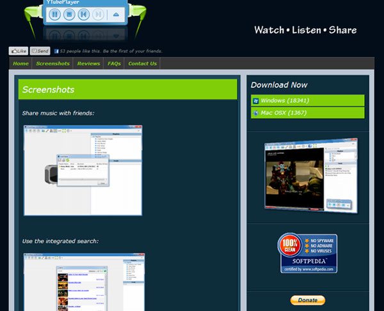Click the Mac OSX logo icon

(x=255, y=113)
